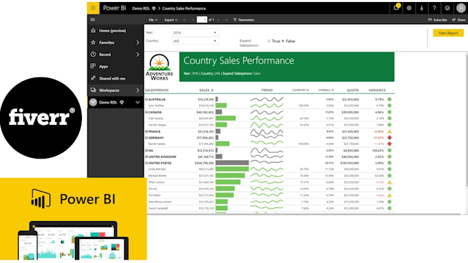Click the first page arrow in toolbar

coord(184,20)
